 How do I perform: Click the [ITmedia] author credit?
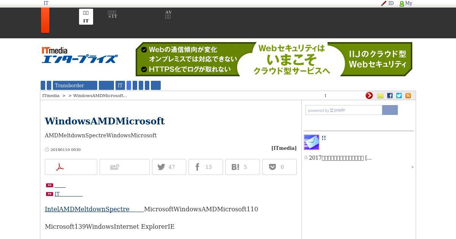(284, 148)
